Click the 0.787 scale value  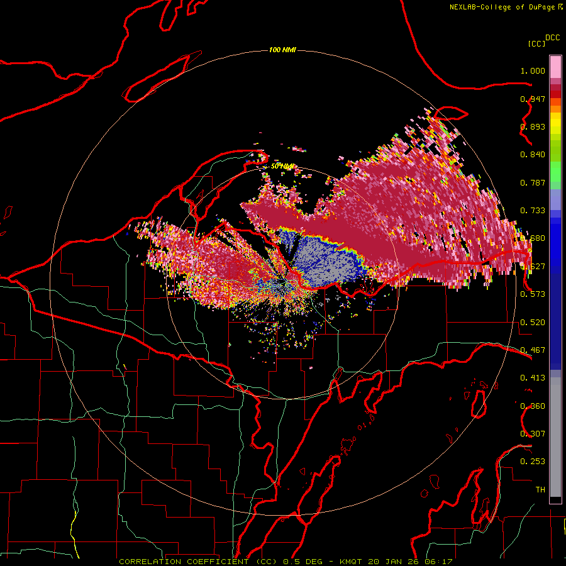point(533,182)
